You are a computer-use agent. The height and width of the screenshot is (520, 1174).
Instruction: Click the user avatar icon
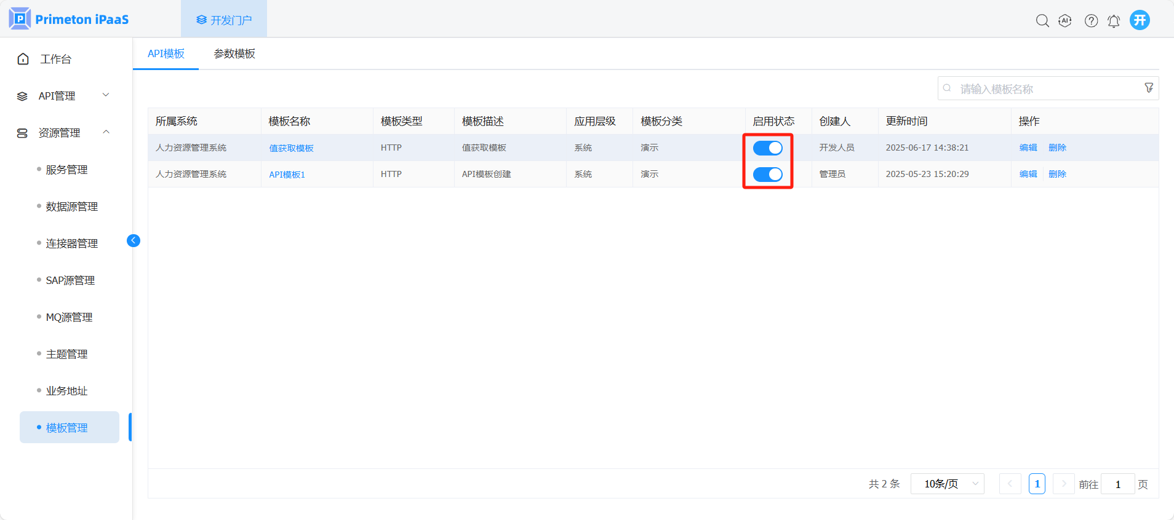(x=1140, y=20)
